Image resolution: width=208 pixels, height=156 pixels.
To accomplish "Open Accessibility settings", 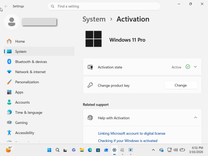I will [39, 133].
